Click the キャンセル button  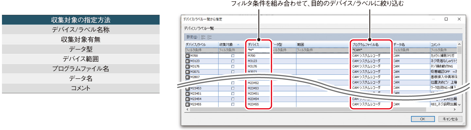(450, 119)
